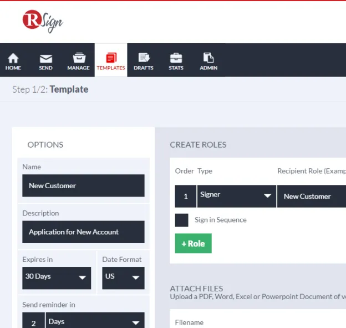Click the Admin documents icon
The image size is (346, 328).
pyautogui.click(x=208, y=58)
